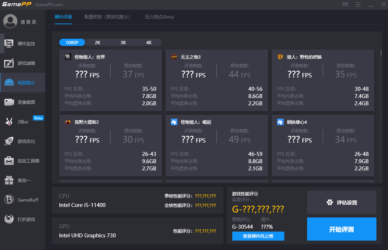Image resolution: width=388 pixels, height=250 pixels.
Task: Open 喜加一 gift icon
Action: tap(9, 181)
